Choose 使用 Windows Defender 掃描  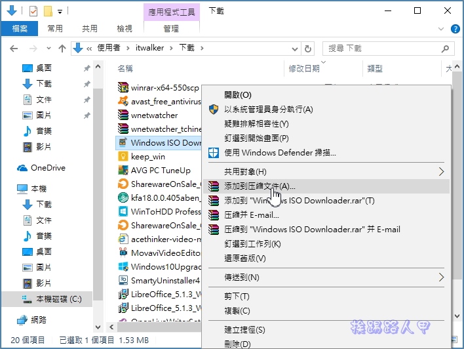coord(326,153)
